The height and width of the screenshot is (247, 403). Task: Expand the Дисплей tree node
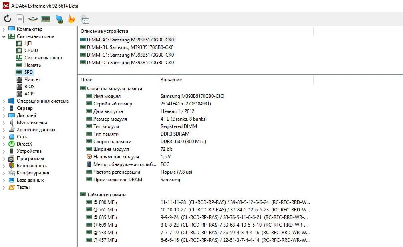4,116
